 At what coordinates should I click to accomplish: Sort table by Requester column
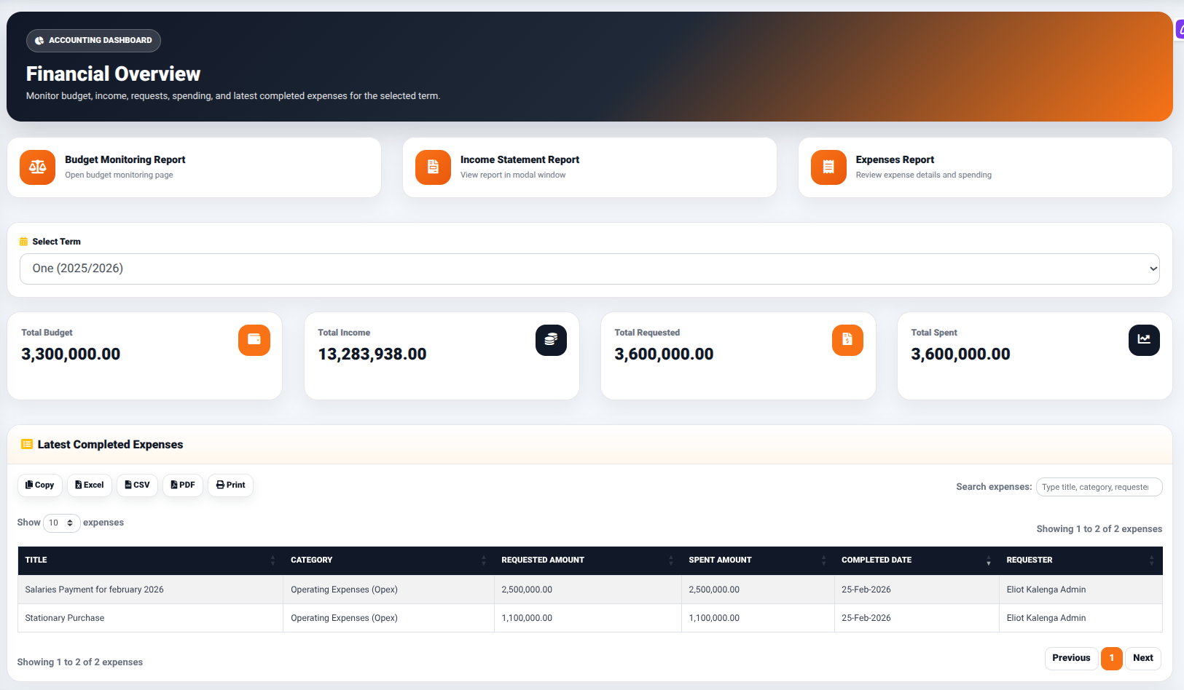point(1081,560)
